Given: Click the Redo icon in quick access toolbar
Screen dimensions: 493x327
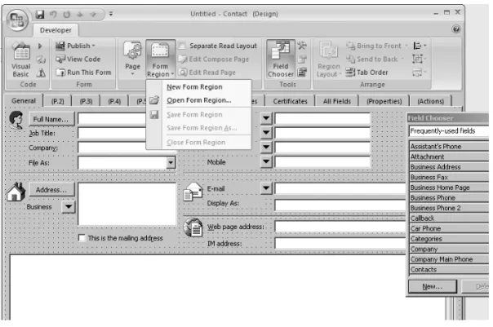Looking at the screenshot, I should [x=66, y=14].
